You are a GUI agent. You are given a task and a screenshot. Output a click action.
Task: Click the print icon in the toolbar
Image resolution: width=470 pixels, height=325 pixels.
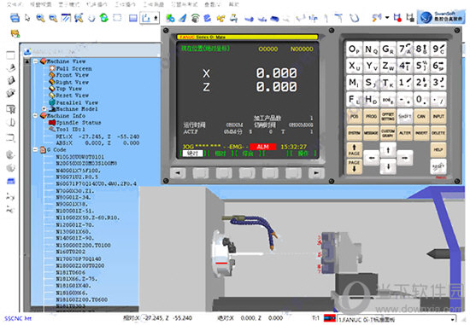[15, 18]
